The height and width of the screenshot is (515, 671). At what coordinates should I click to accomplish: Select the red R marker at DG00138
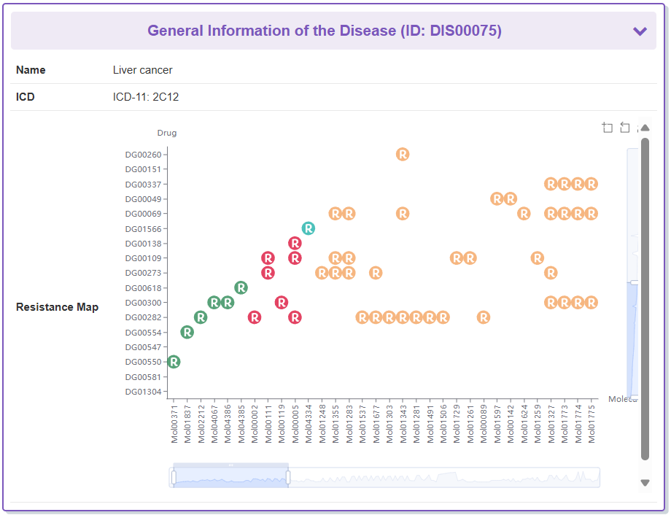295,243
